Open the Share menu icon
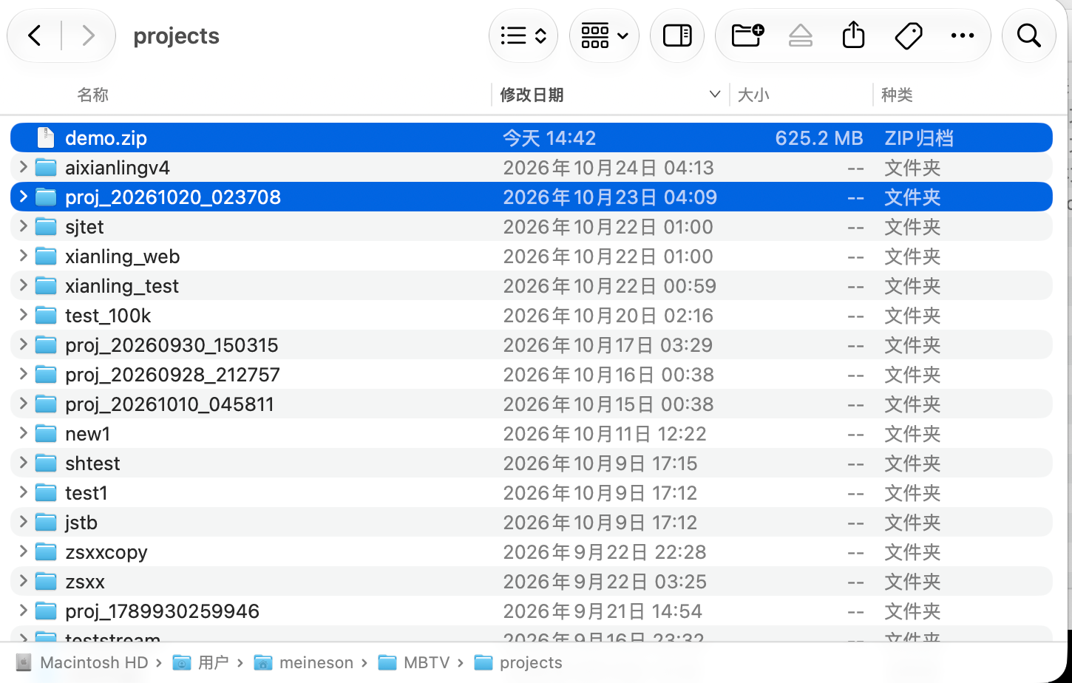 pos(854,35)
